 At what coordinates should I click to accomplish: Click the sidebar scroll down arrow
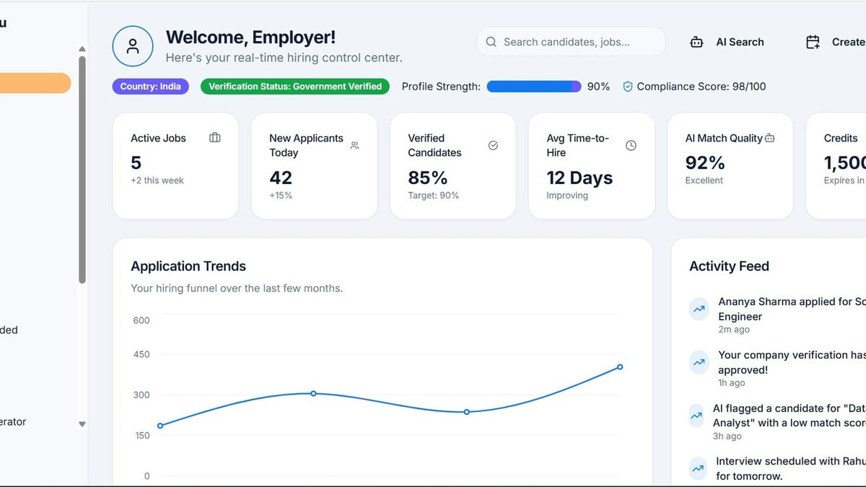82,424
